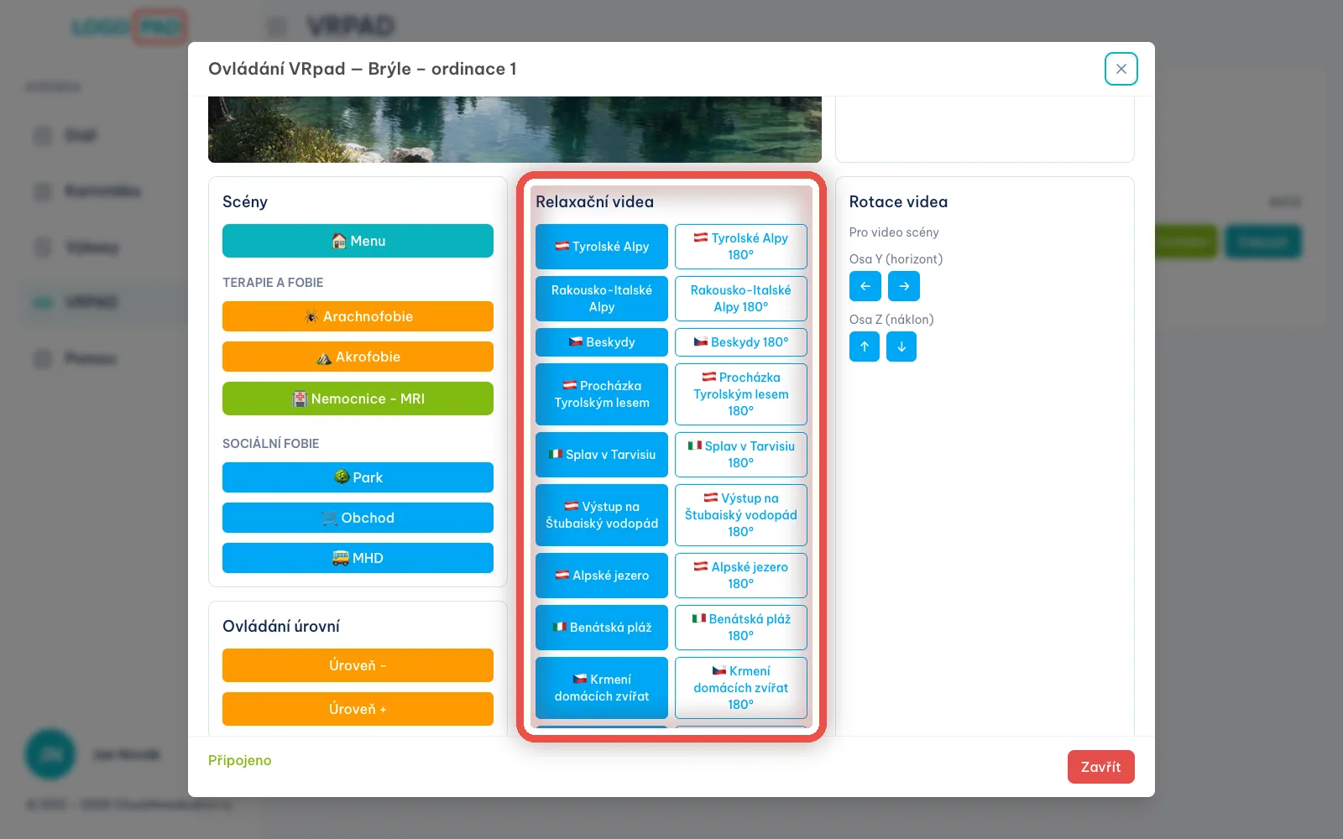Click the lake video preview image
This screenshot has height=839, width=1343.
pos(515,129)
